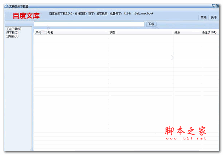Open the 关于 about button
The height and width of the screenshot is (155, 223).
[x=214, y=17]
